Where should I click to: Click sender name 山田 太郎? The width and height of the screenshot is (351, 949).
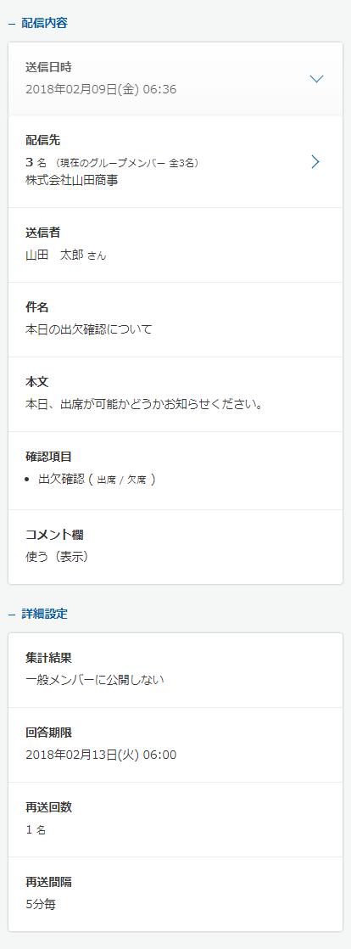click(56, 255)
